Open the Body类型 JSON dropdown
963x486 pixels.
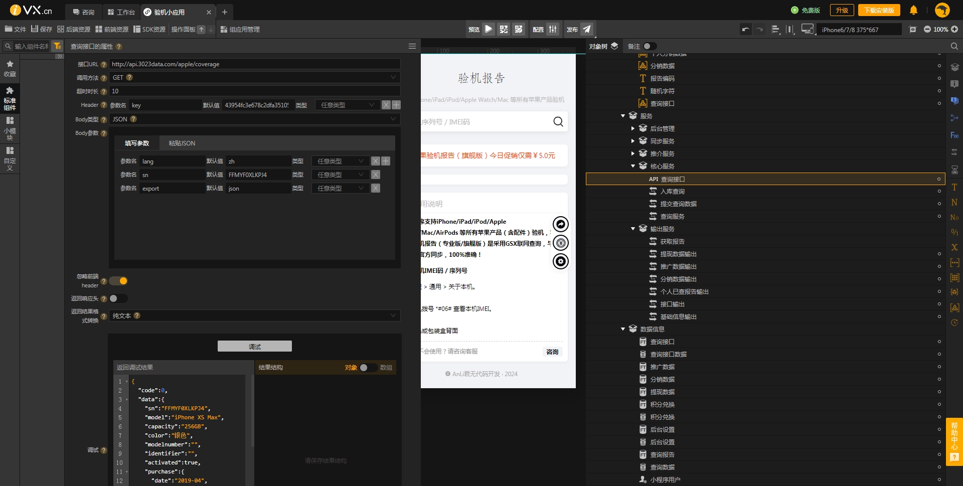click(x=255, y=119)
